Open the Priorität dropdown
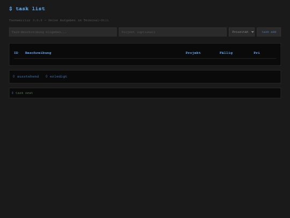 click(242, 32)
